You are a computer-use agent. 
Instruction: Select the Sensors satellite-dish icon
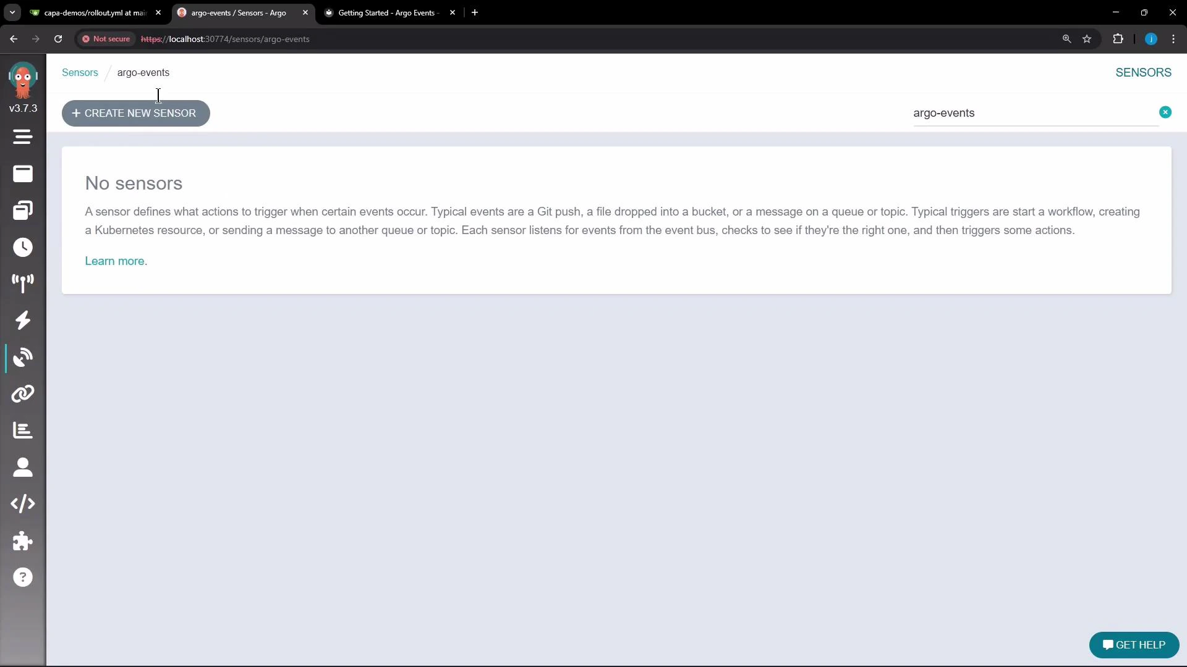22,357
